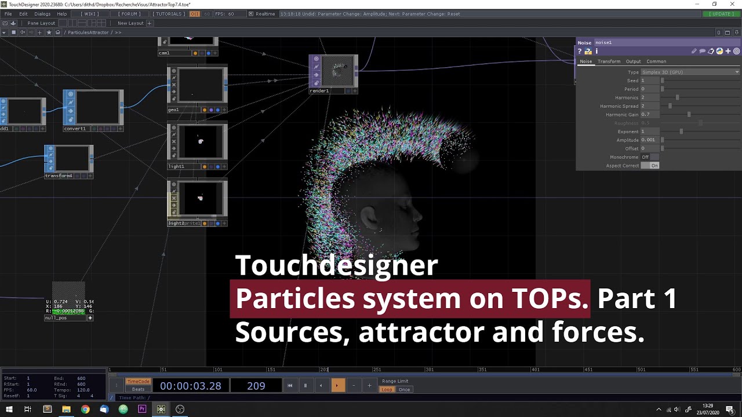Click the plus icon in the path bar
This screenshot has height=417, width=742.
tap(39, 32)
